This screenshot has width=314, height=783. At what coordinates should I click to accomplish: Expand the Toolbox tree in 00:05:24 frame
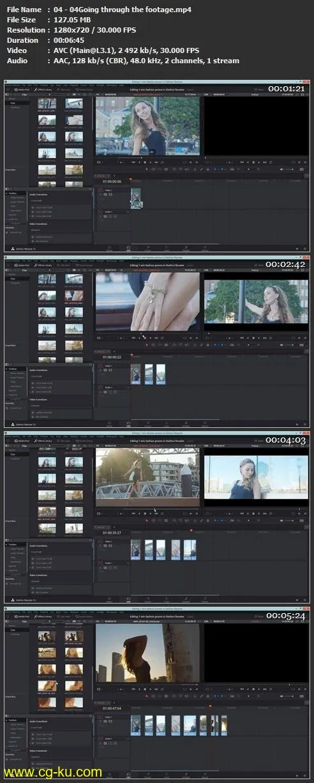[13, 719]
